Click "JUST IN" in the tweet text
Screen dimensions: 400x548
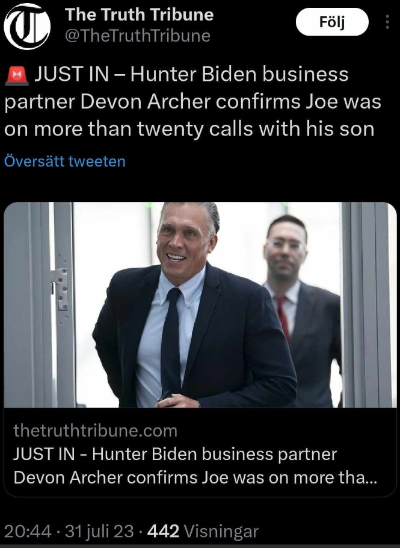click(x=71, y=74)
